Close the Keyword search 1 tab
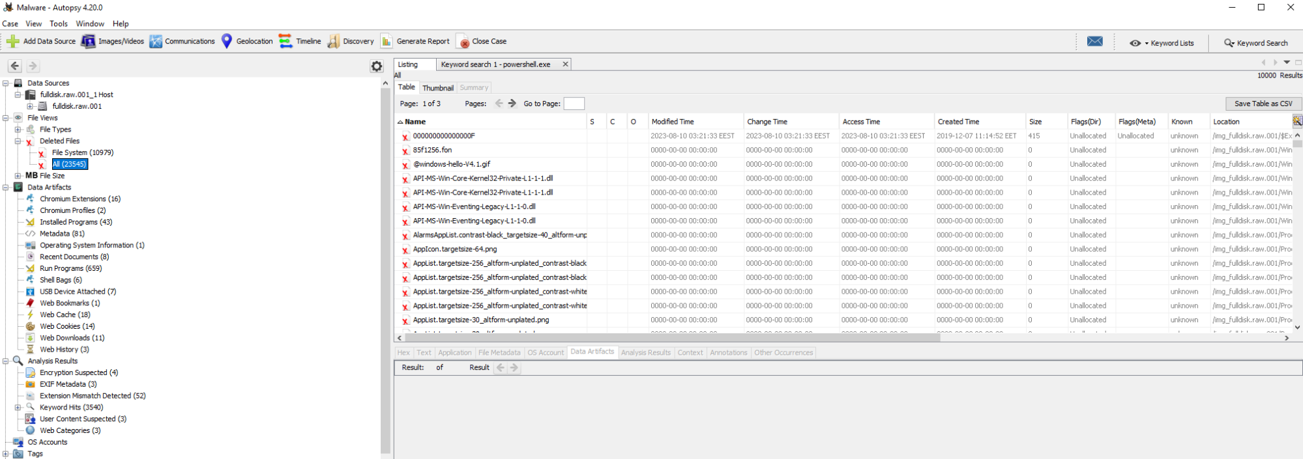The image size is (1303, 459). [565, 64]
